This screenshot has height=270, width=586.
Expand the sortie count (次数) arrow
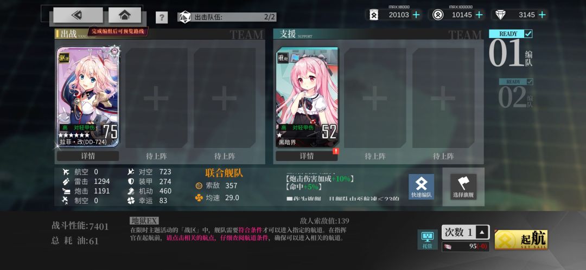pyautogui.click(x=482, y=232)
